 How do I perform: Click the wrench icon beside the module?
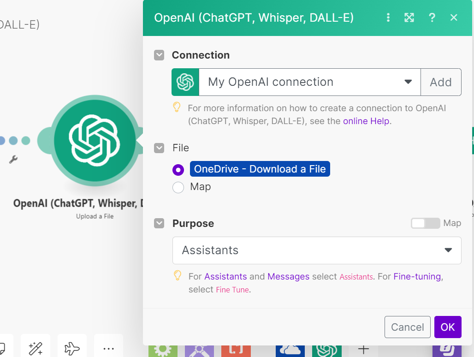click(x=13, y=159)
